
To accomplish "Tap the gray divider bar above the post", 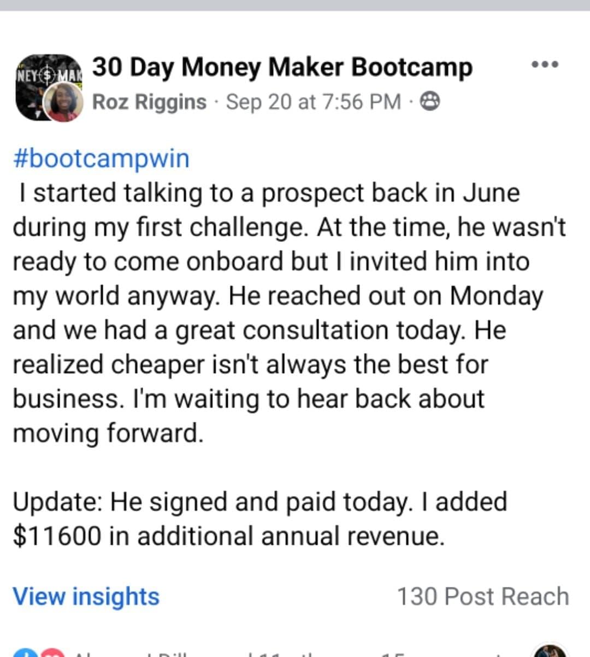I will pos(295,5).
